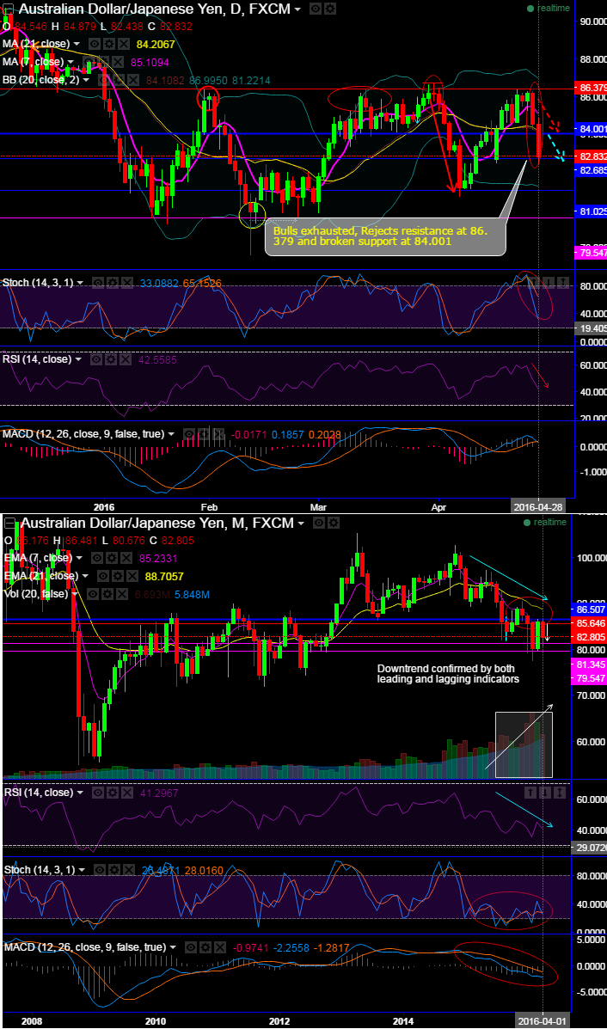This screenshot has height=1029, width=607.
Task: Collapse the monthly chart legend box
Action: click(9, 523)
